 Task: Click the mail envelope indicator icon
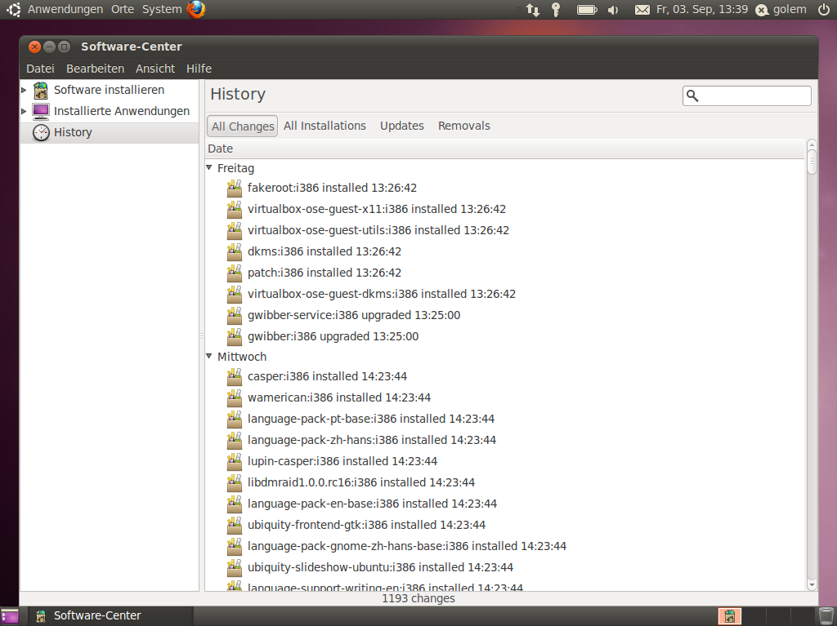642,10
